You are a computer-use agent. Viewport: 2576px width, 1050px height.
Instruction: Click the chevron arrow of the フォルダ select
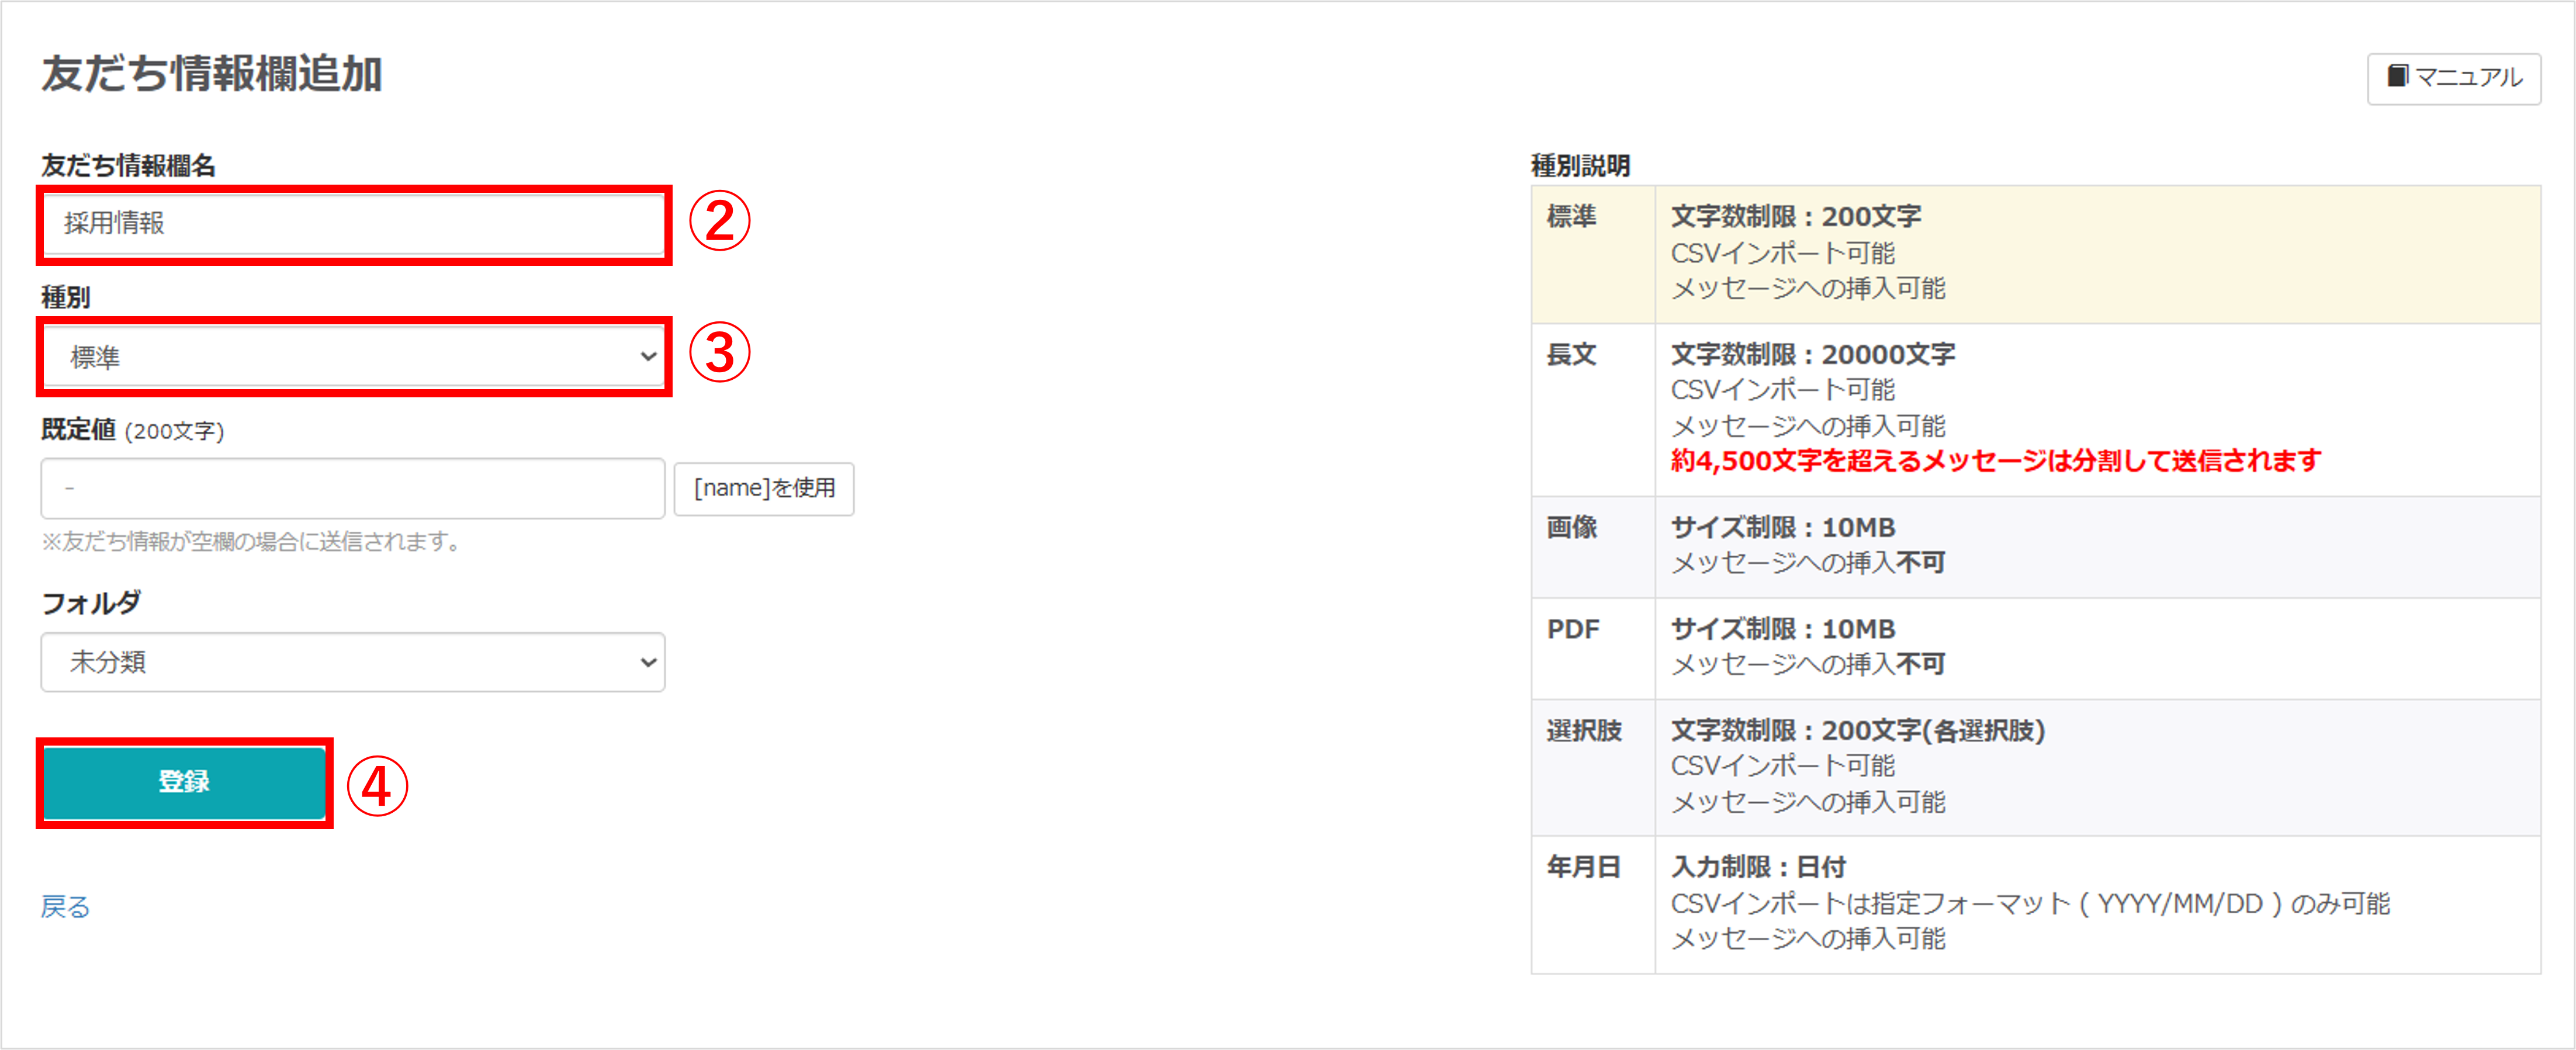click(648, 662)
